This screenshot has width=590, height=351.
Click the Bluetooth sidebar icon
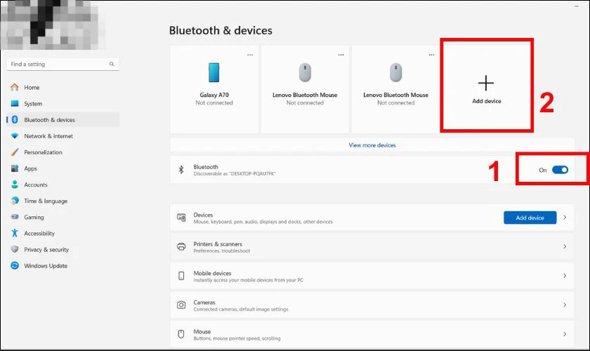coord(15,119)
